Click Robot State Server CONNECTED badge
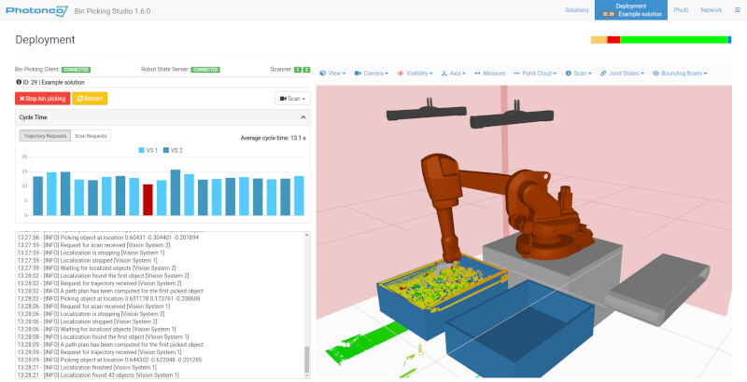 click(205, 69)
